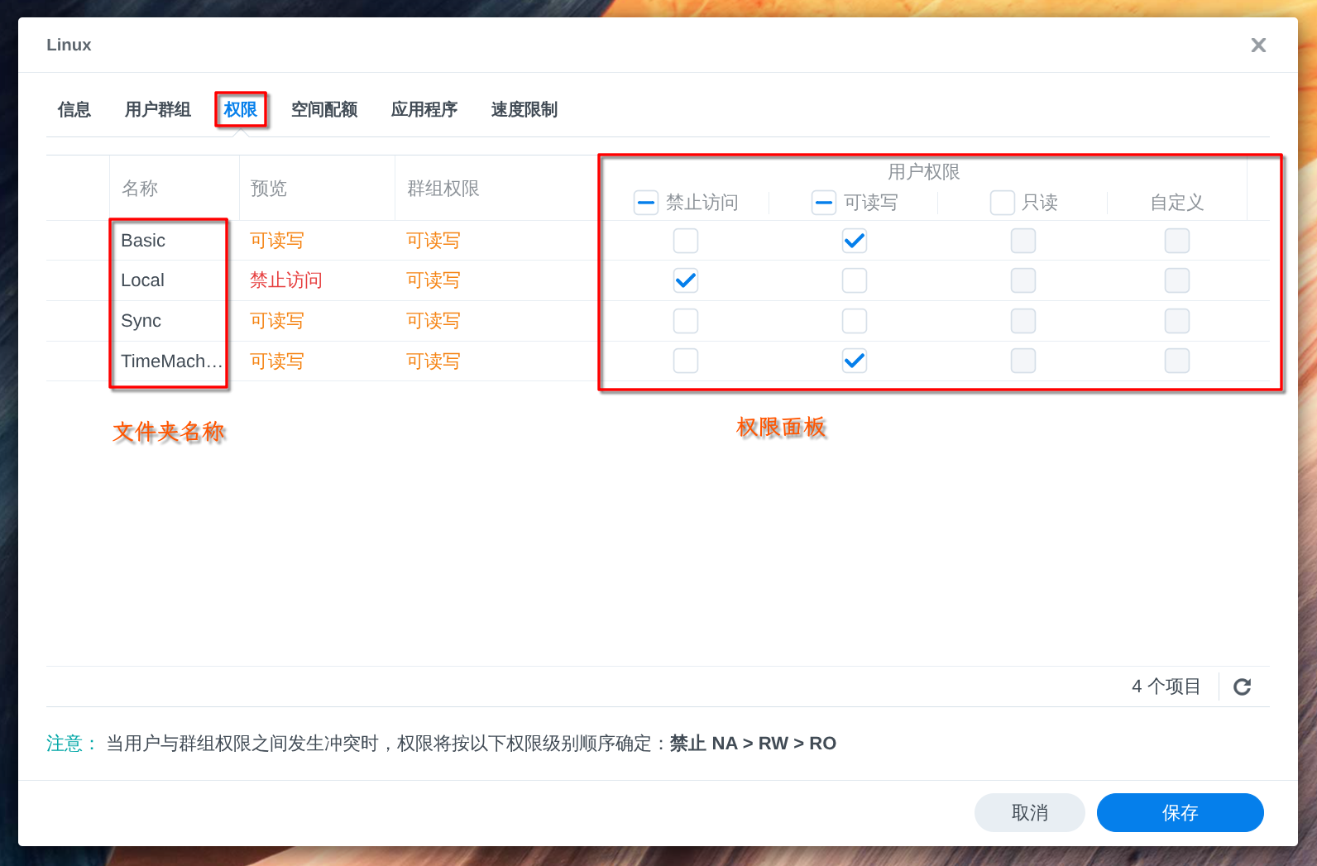Select the 权限 tab
Viewport: 1317px width, 866px height.
tap(241, 109)
